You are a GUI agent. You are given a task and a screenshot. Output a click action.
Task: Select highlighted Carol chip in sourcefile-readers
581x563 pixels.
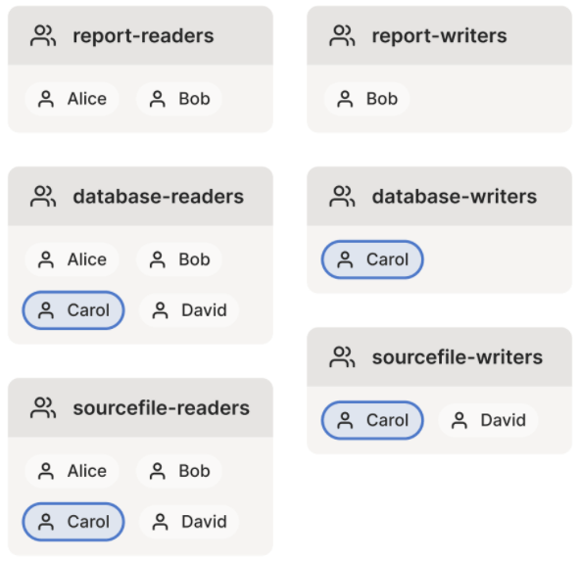coord(73,522)
